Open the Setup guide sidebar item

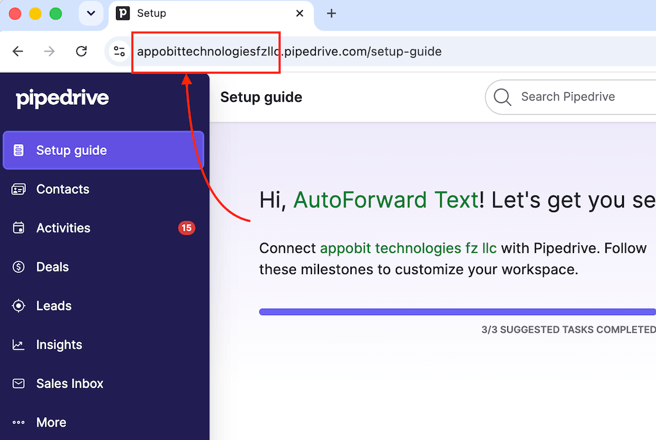coord(103,150)
